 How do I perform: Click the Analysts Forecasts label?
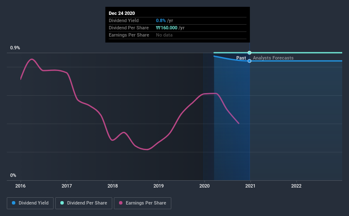pos(273,58)
